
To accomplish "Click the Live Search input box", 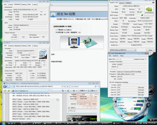I will [x=82, y=87].
